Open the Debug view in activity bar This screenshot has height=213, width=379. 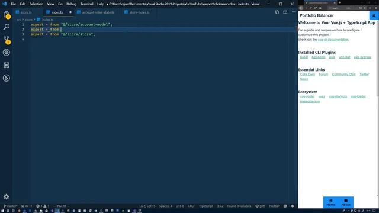[7, 53]
